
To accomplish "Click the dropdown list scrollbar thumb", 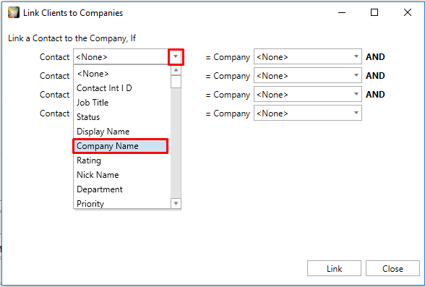I will pyautogui.click(x=176, y=82).
